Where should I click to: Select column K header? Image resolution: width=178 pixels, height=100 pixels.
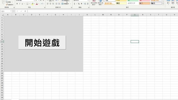coord(87,15)
